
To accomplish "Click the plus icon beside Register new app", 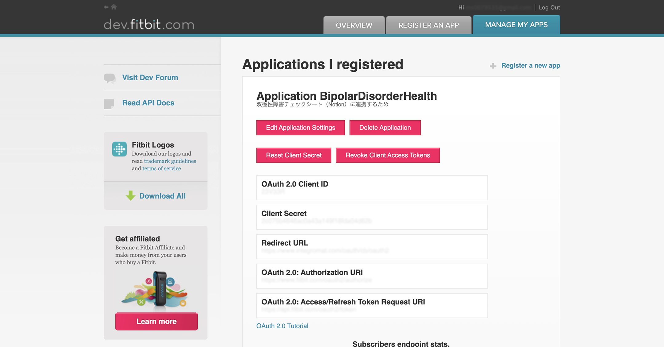I will [493, 66].
